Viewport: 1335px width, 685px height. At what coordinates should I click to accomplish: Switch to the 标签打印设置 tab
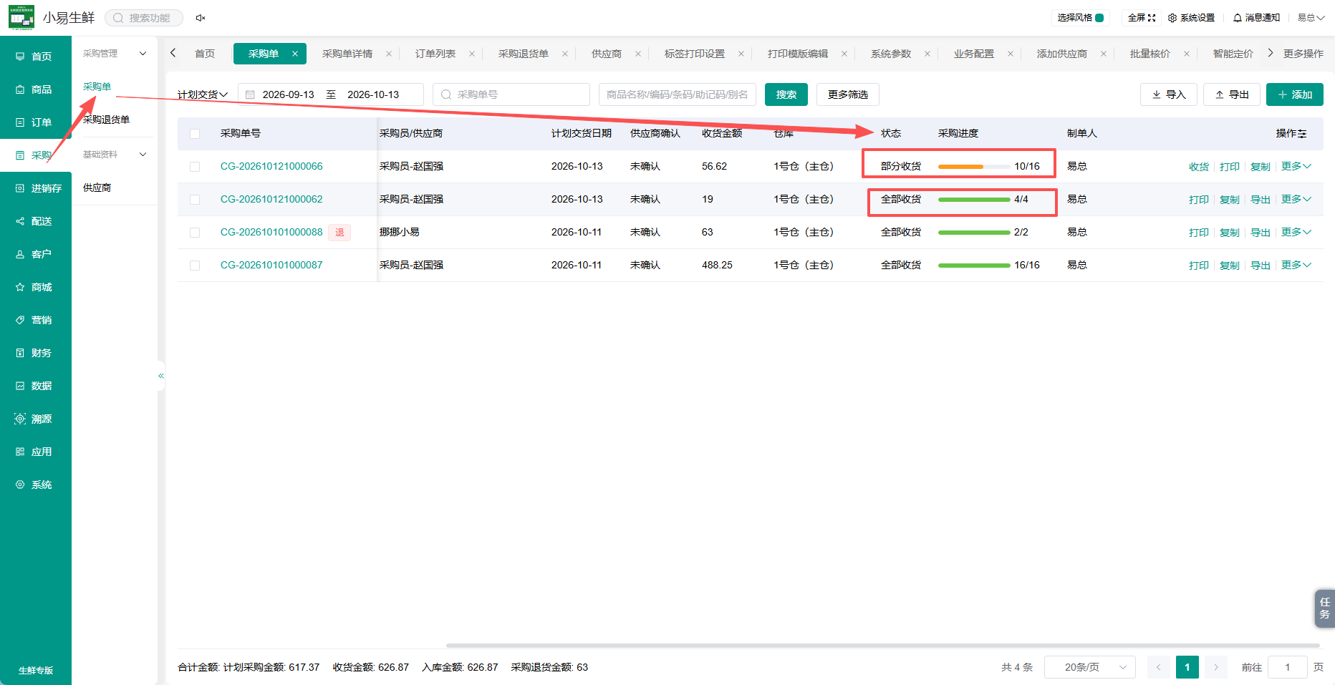pyautogui.click(x=695, y=54)
